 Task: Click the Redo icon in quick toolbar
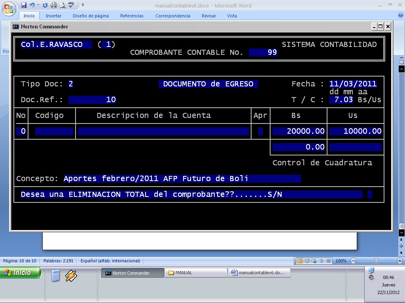pyautogui.click(x=45, y=5)
